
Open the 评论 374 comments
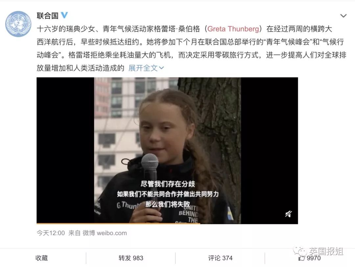pos(220,258)
